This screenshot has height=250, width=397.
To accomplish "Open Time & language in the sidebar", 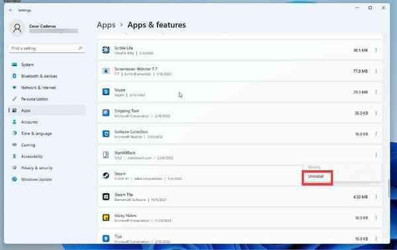I will [x=47, y=134].
